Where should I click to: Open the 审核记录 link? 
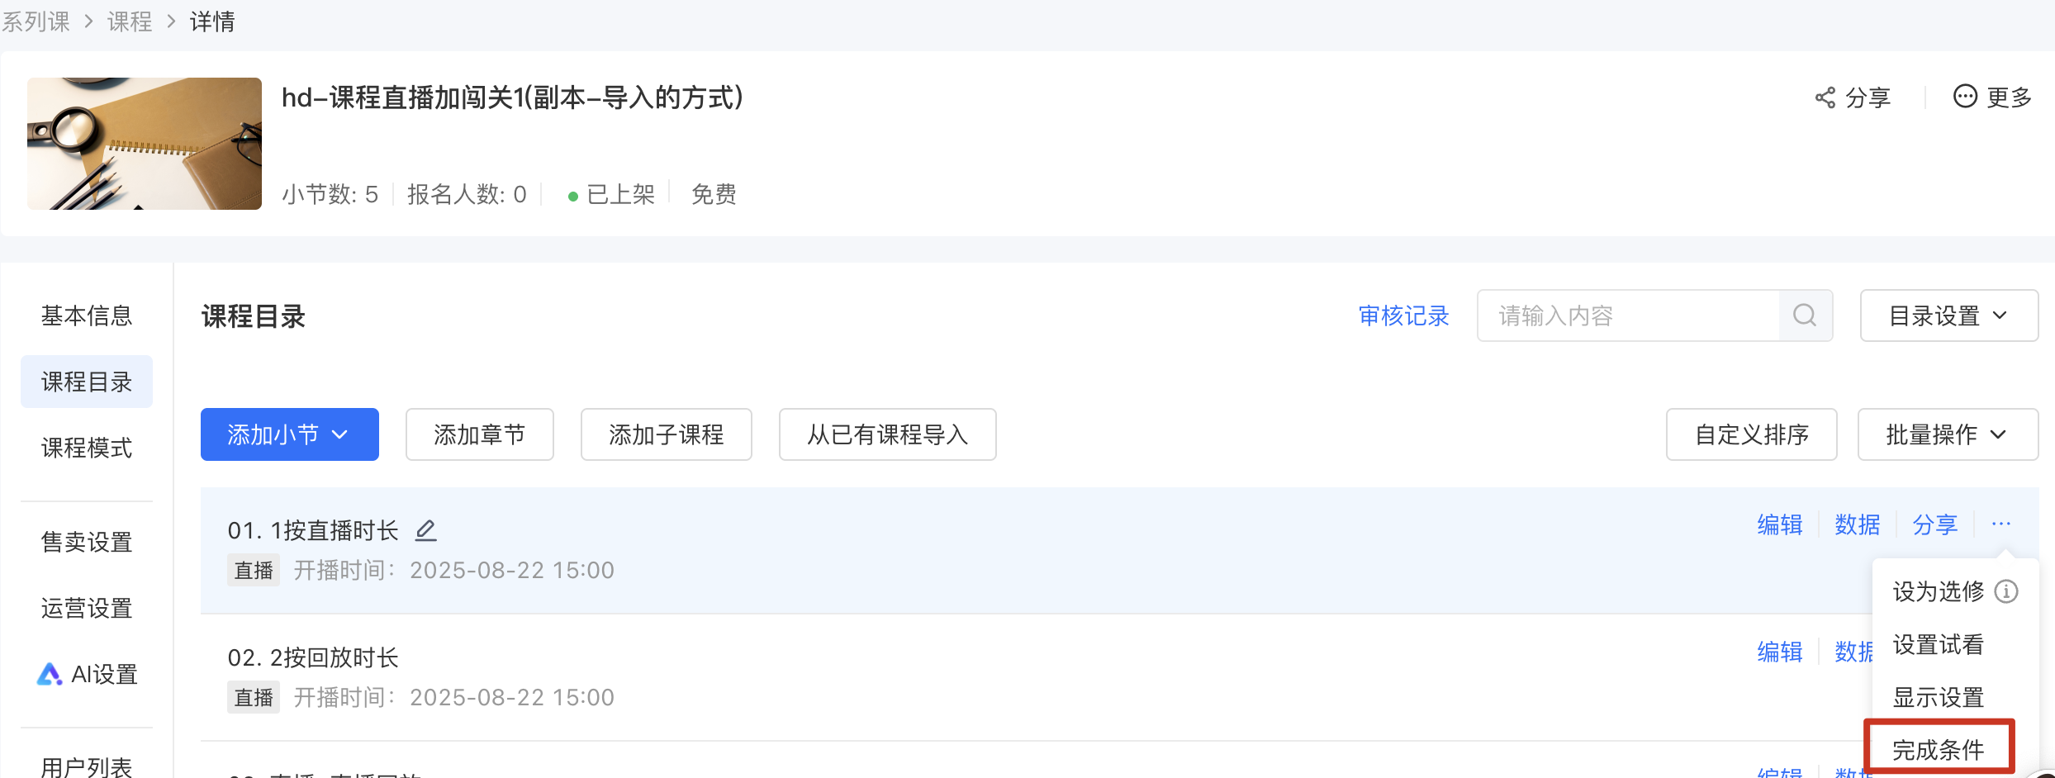coord(1404,315)
